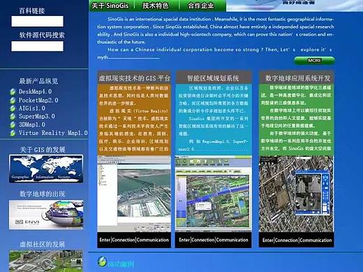This screenshot has width=363, height=272.
Task: Open the satellite imagery digital earth screenshot
Action: (x=296, y=194)
